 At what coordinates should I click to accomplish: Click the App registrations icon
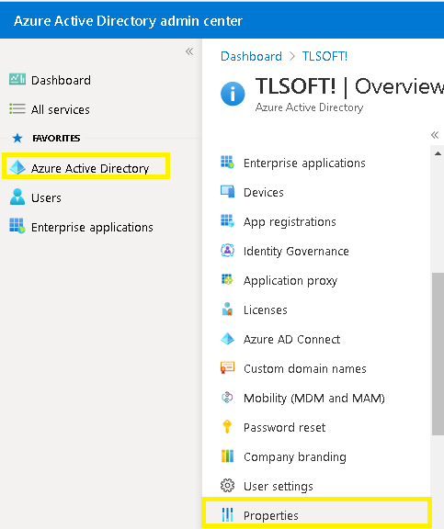pos(227,221)
